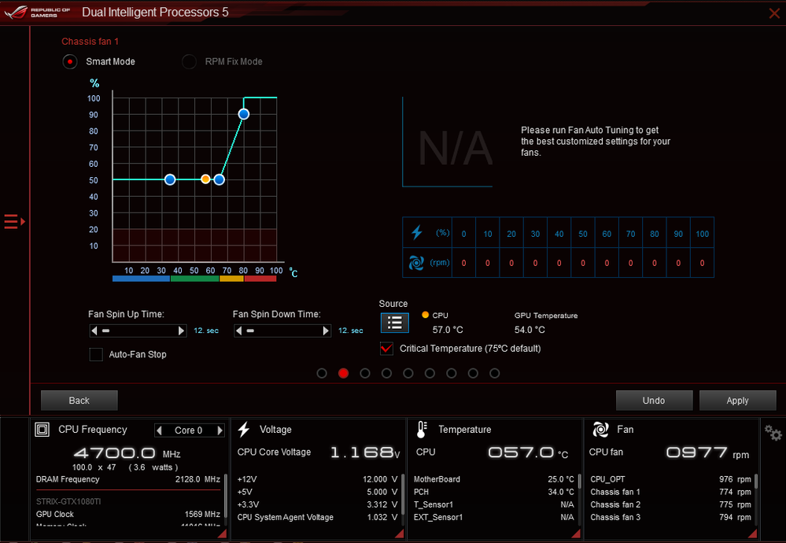Click the Temperature thermometer icon
Screen dimensions: 786x543
click(x=422, y=430)
